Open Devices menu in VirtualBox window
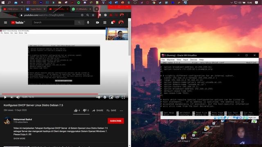The width and height of the screenshot is (262, 147). (194, 60)
